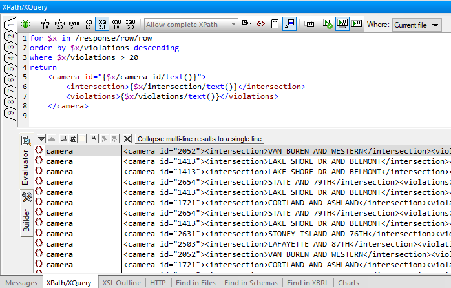This screenshot has width=451, height=288.
Task: Jump to previous result with up arrow
Action: click(51, 138)
